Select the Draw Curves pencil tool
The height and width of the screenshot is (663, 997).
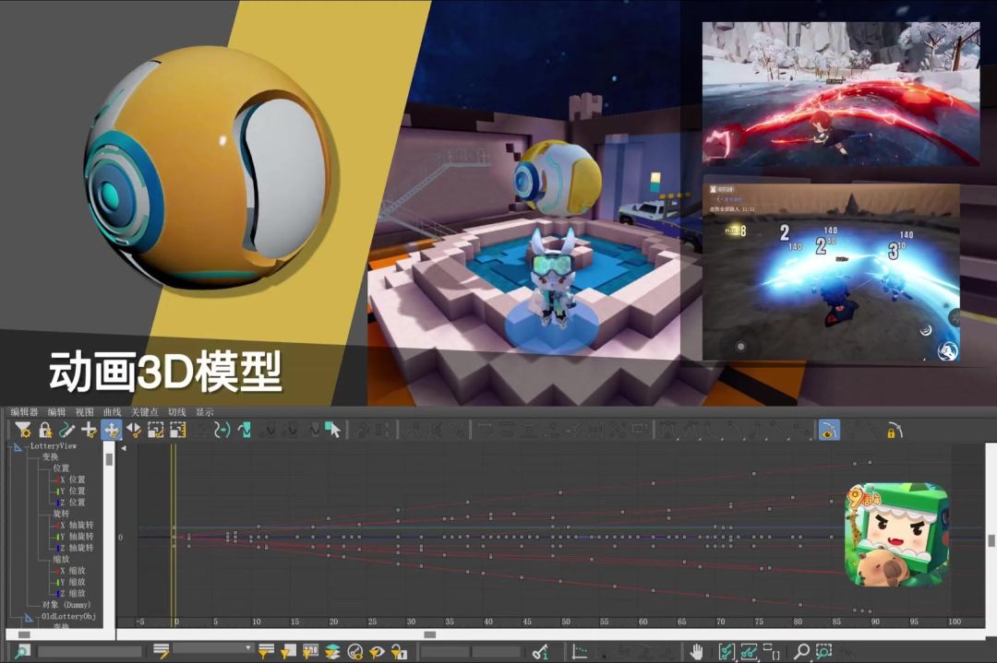tap(66, 430)
